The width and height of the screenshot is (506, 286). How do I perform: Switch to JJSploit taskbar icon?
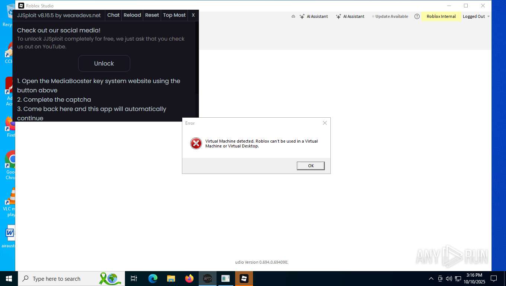[x=208, y=279]
